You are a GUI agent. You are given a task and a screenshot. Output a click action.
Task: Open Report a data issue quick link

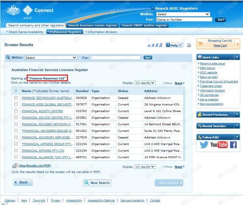(212, 64)
